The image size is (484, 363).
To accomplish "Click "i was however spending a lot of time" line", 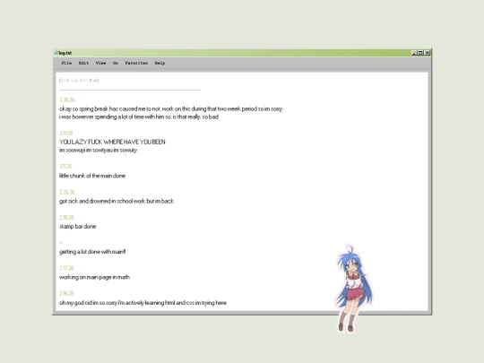I will coord(139,117).
